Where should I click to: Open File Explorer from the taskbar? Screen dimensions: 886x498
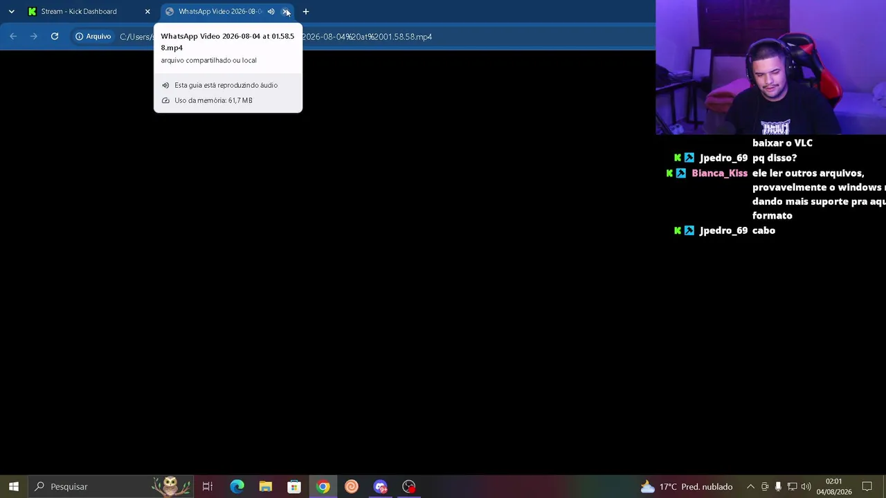[x=266, y=486]
